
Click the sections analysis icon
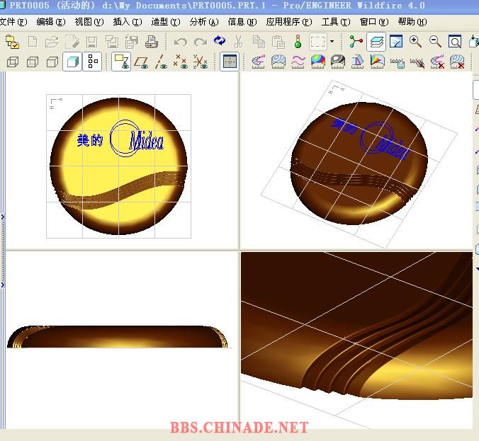278,62
